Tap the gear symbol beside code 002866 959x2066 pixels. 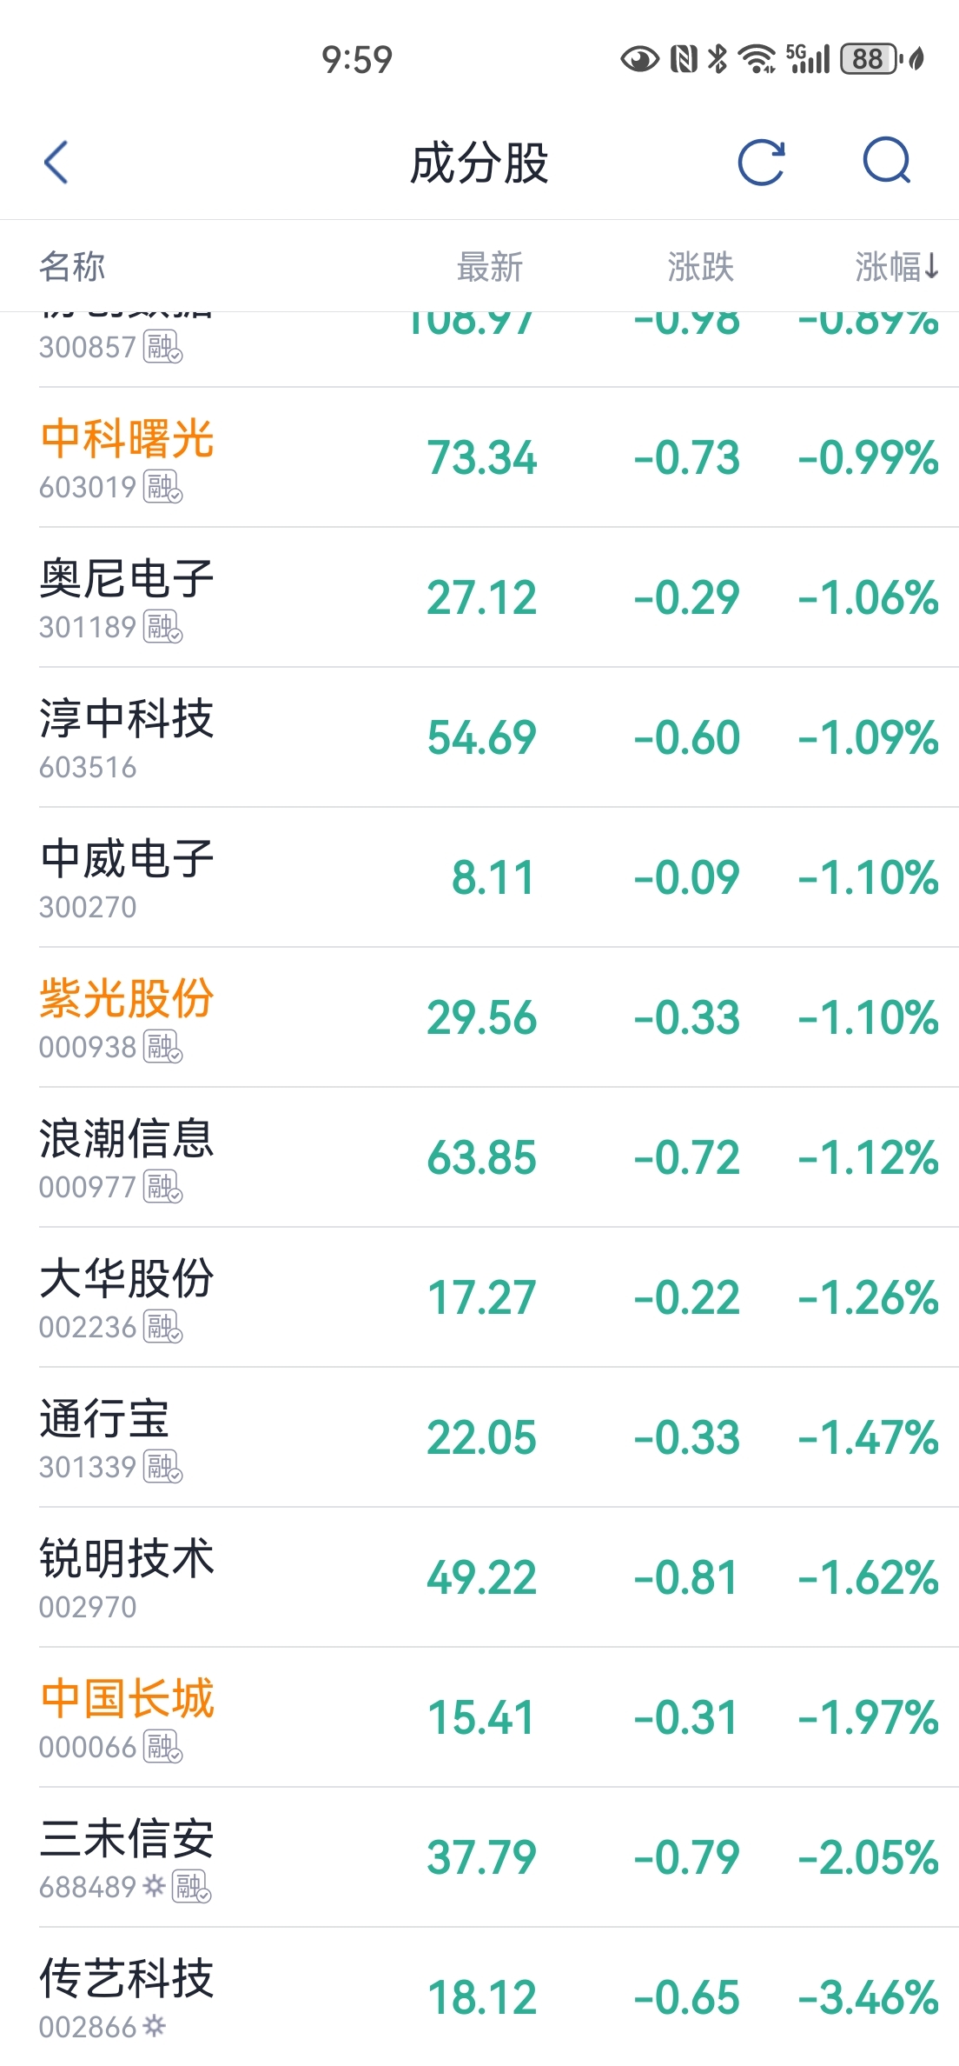[154, 2026]
